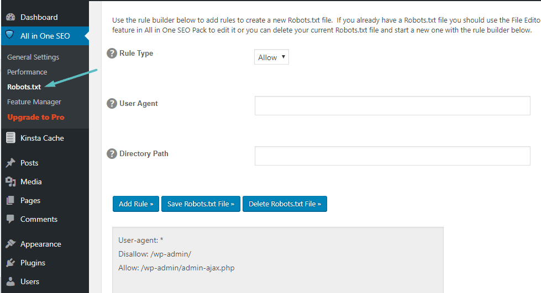Select Feature Manager in the sidebar
This screenshot has width=541, height=293.
[x=34, y=102]
